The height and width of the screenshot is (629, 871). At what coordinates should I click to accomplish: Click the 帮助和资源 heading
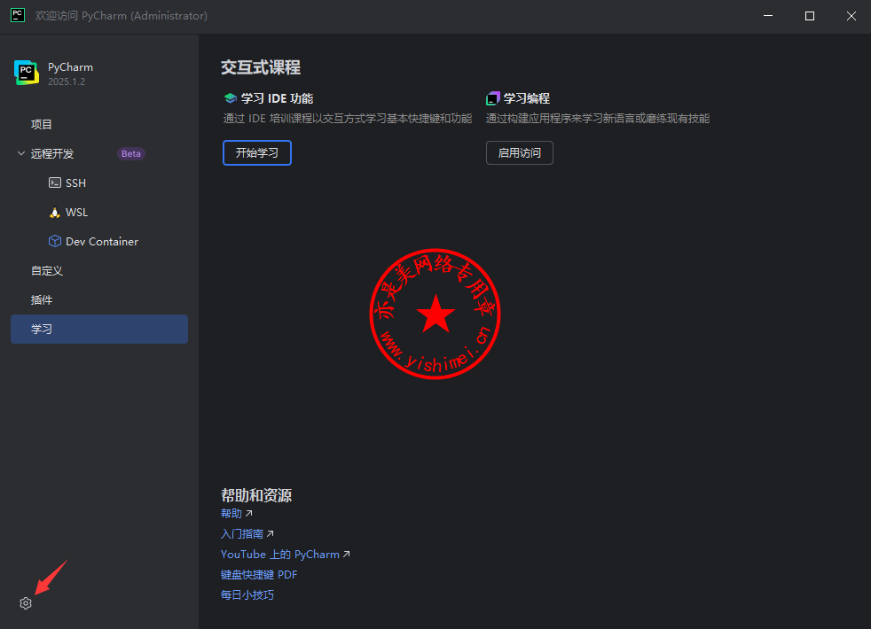point(256,495)
